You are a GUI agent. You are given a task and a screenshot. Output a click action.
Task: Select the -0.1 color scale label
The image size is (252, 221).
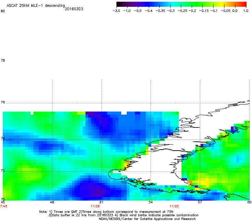(214, 11)
